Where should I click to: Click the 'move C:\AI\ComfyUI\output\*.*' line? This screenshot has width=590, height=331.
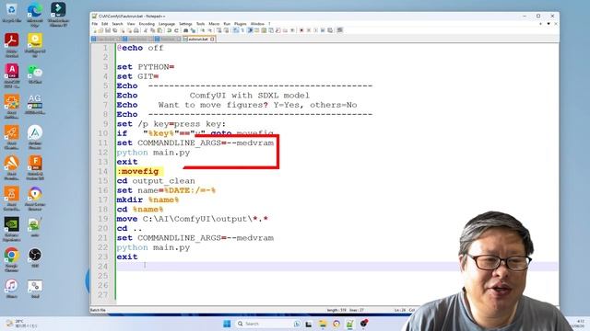click(x=193, y=219)
